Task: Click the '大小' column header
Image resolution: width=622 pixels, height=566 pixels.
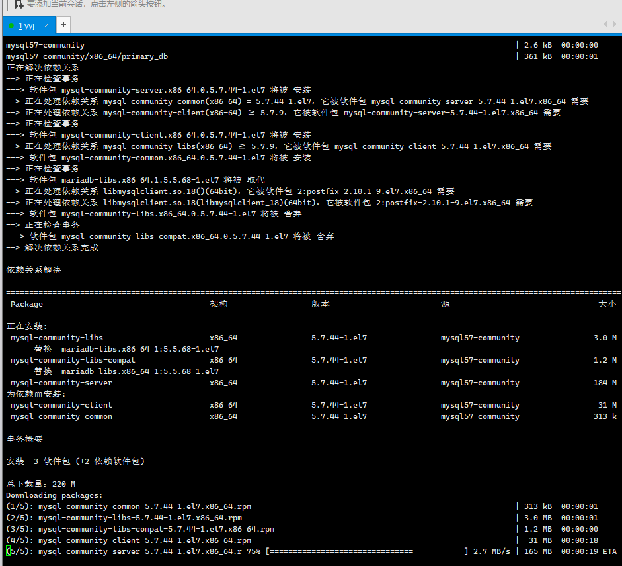Action: [x=607, y=304]
